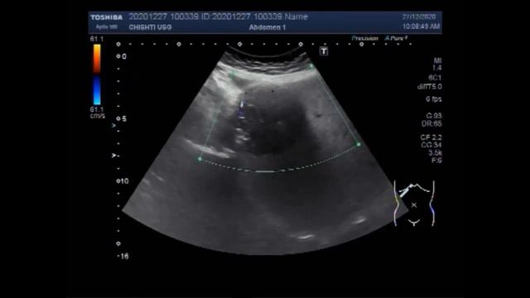Click the date '27/12/2020'

(419, 17)
